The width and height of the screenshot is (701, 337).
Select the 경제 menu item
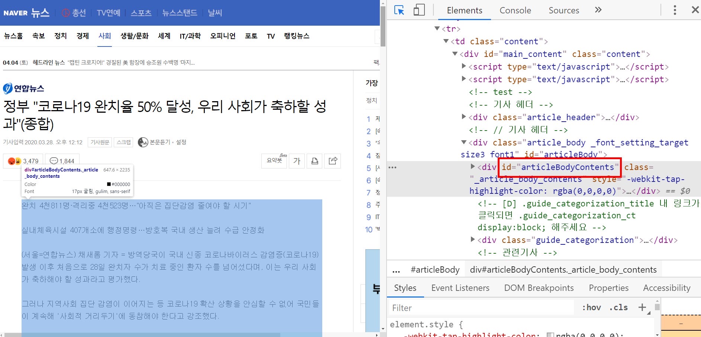pyautogui.click(x=83, y=36)
